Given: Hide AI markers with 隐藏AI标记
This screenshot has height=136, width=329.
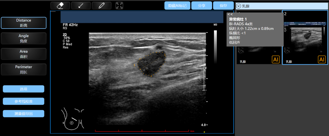Looking at the screenshot, I should 177,5.
